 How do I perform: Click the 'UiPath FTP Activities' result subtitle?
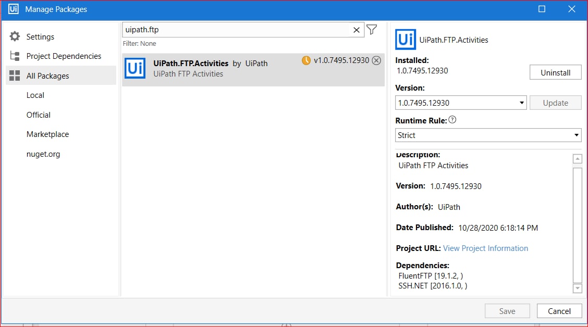188,74
